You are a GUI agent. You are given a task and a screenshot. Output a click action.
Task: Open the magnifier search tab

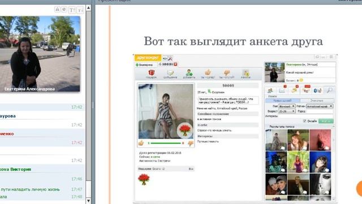point(329,90)
